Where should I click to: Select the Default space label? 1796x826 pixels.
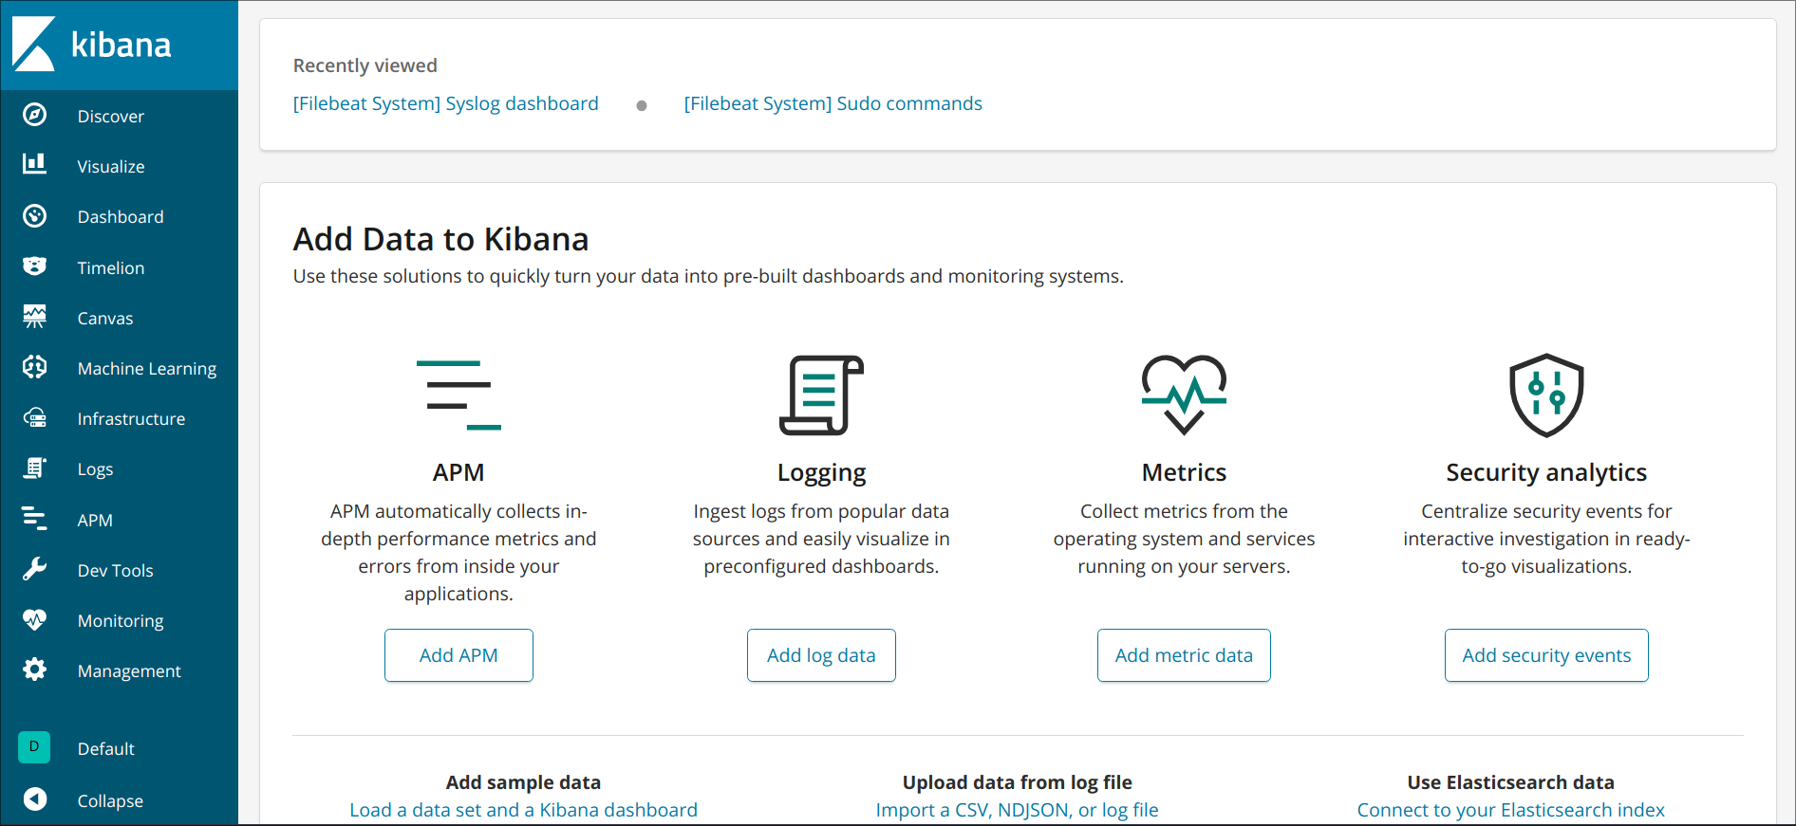[x=106, y=748]
